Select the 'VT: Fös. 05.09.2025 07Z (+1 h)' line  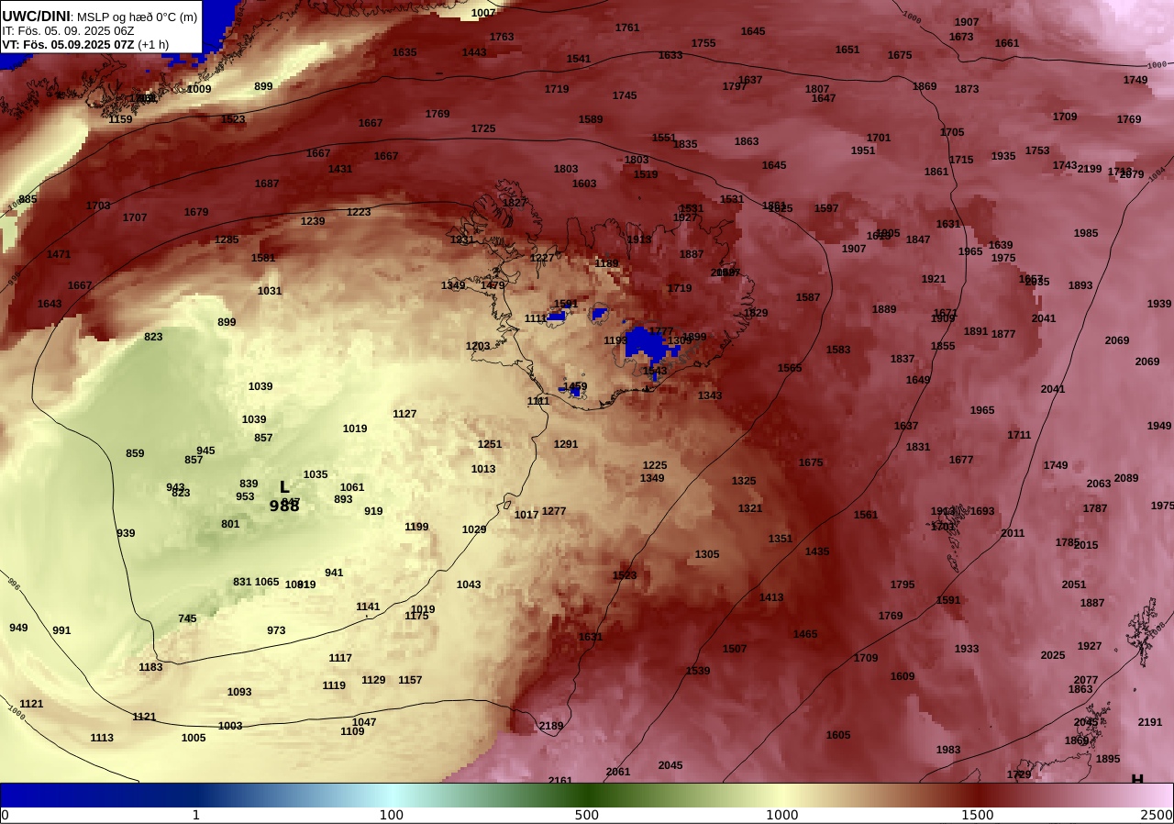(85, 44)
